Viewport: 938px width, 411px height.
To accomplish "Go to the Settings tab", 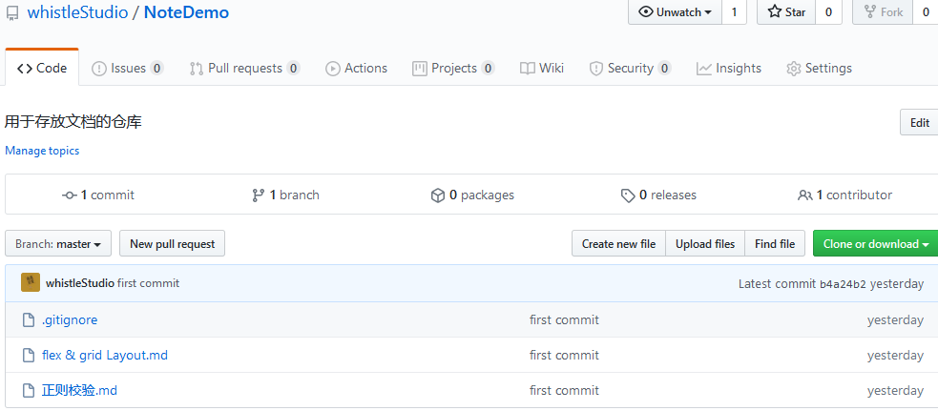I will (x=819, y=69).
